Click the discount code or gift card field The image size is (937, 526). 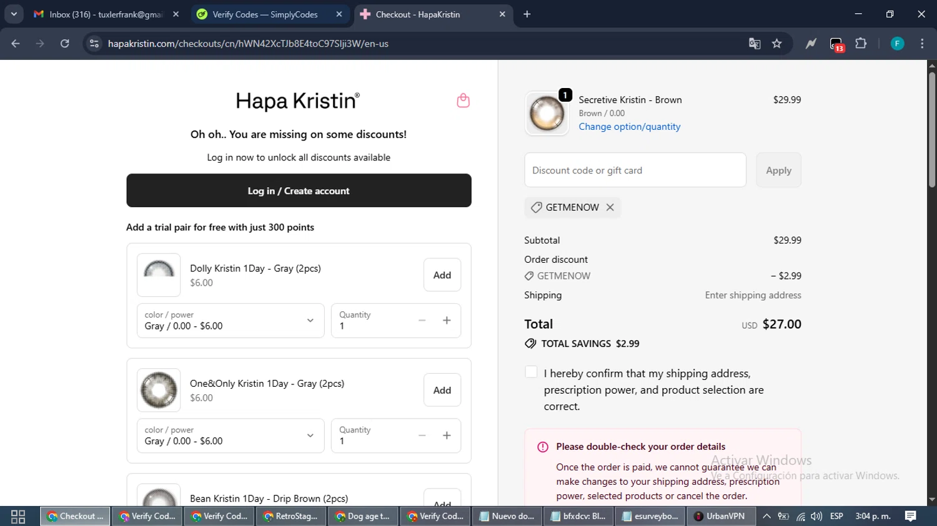point(635,170)
